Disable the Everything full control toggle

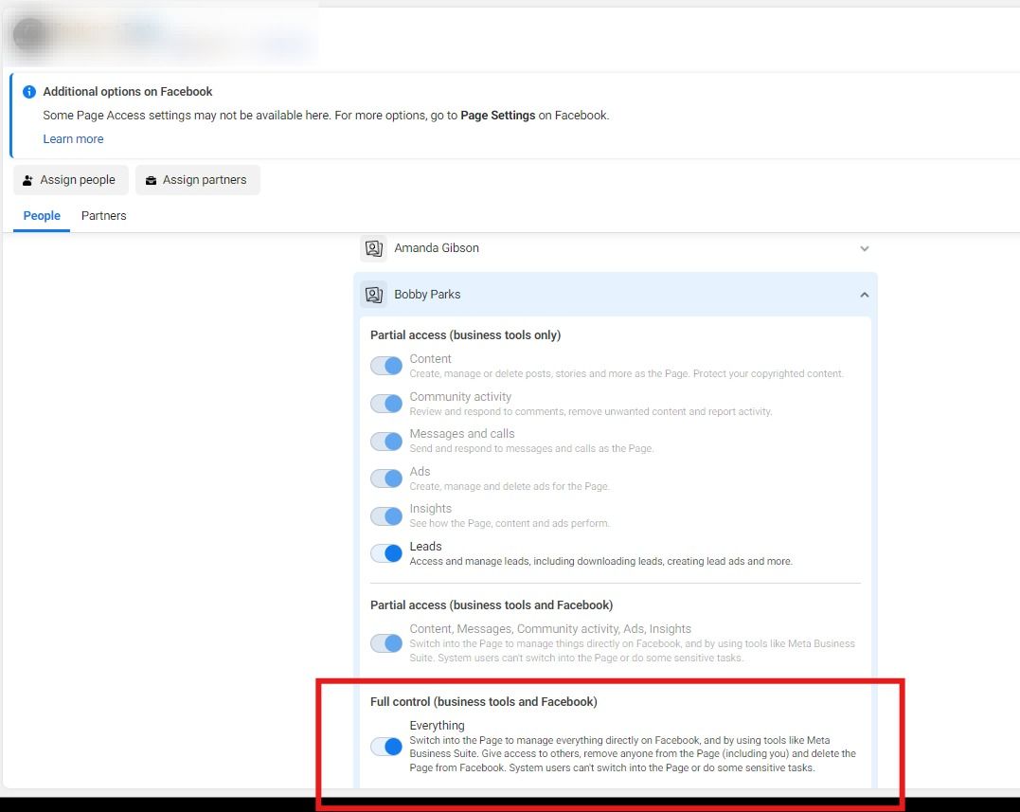[x=386, y=747]
